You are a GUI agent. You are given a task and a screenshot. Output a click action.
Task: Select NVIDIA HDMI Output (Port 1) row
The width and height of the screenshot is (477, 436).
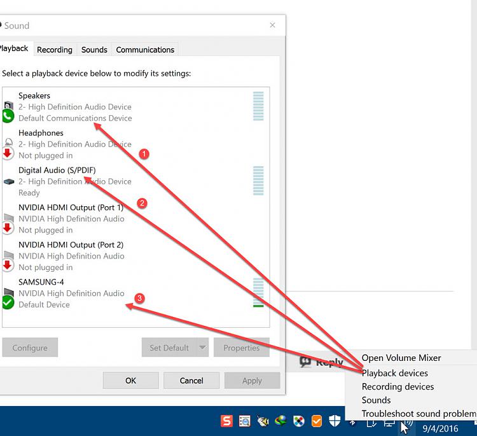(x=135, y=218)
